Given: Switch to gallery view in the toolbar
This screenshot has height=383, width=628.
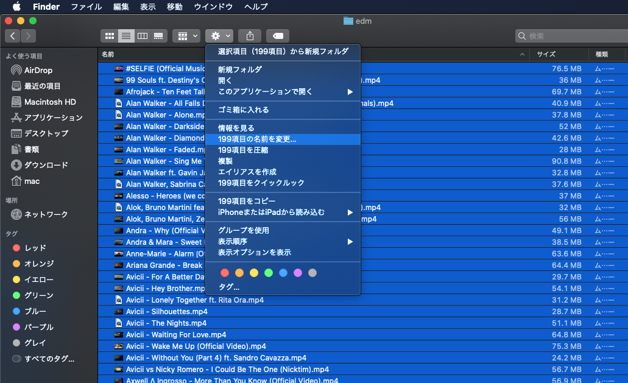Looking at the screenshot, I should (158, 35).
